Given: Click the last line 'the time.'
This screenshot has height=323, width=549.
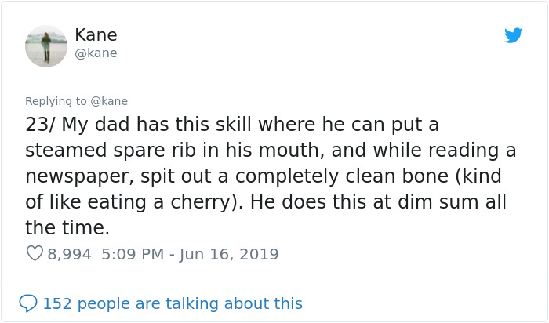Looking at the screenshot, I should [x=67, y=227].
